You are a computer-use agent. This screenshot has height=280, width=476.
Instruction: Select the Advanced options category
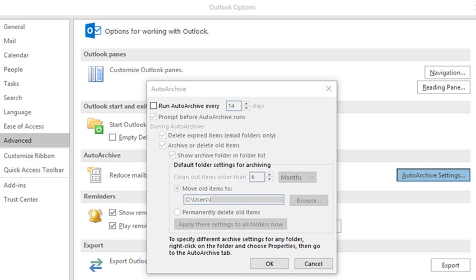[x=35, y=141]
